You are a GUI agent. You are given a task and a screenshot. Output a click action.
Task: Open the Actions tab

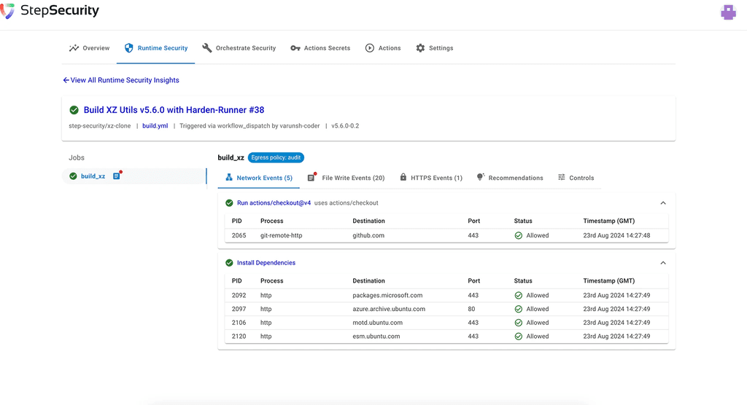point(383,48)
